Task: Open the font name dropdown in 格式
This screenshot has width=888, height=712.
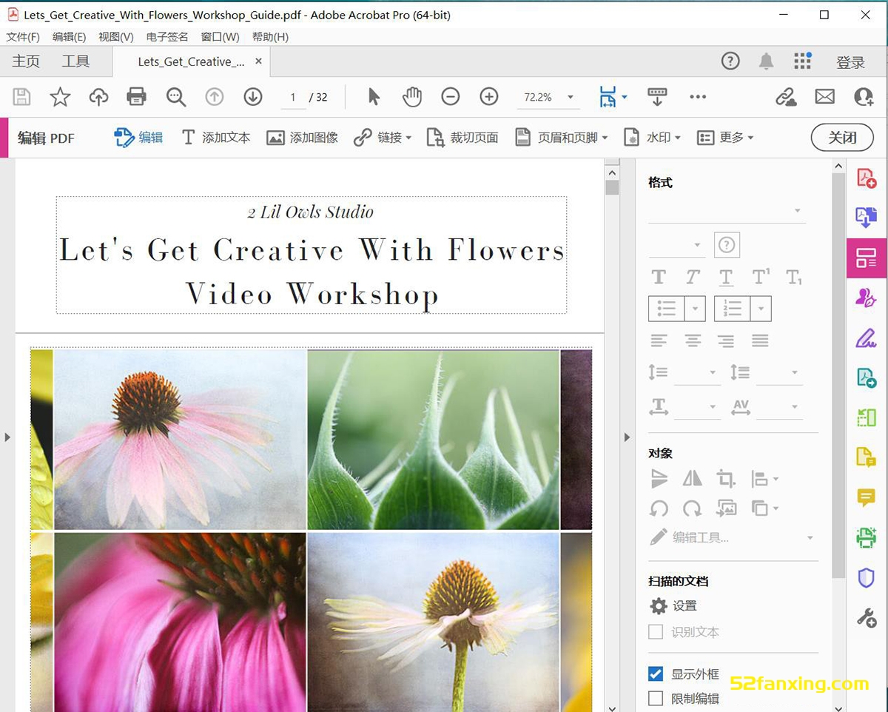Action: pyautogui.click(x=798, y=211)
